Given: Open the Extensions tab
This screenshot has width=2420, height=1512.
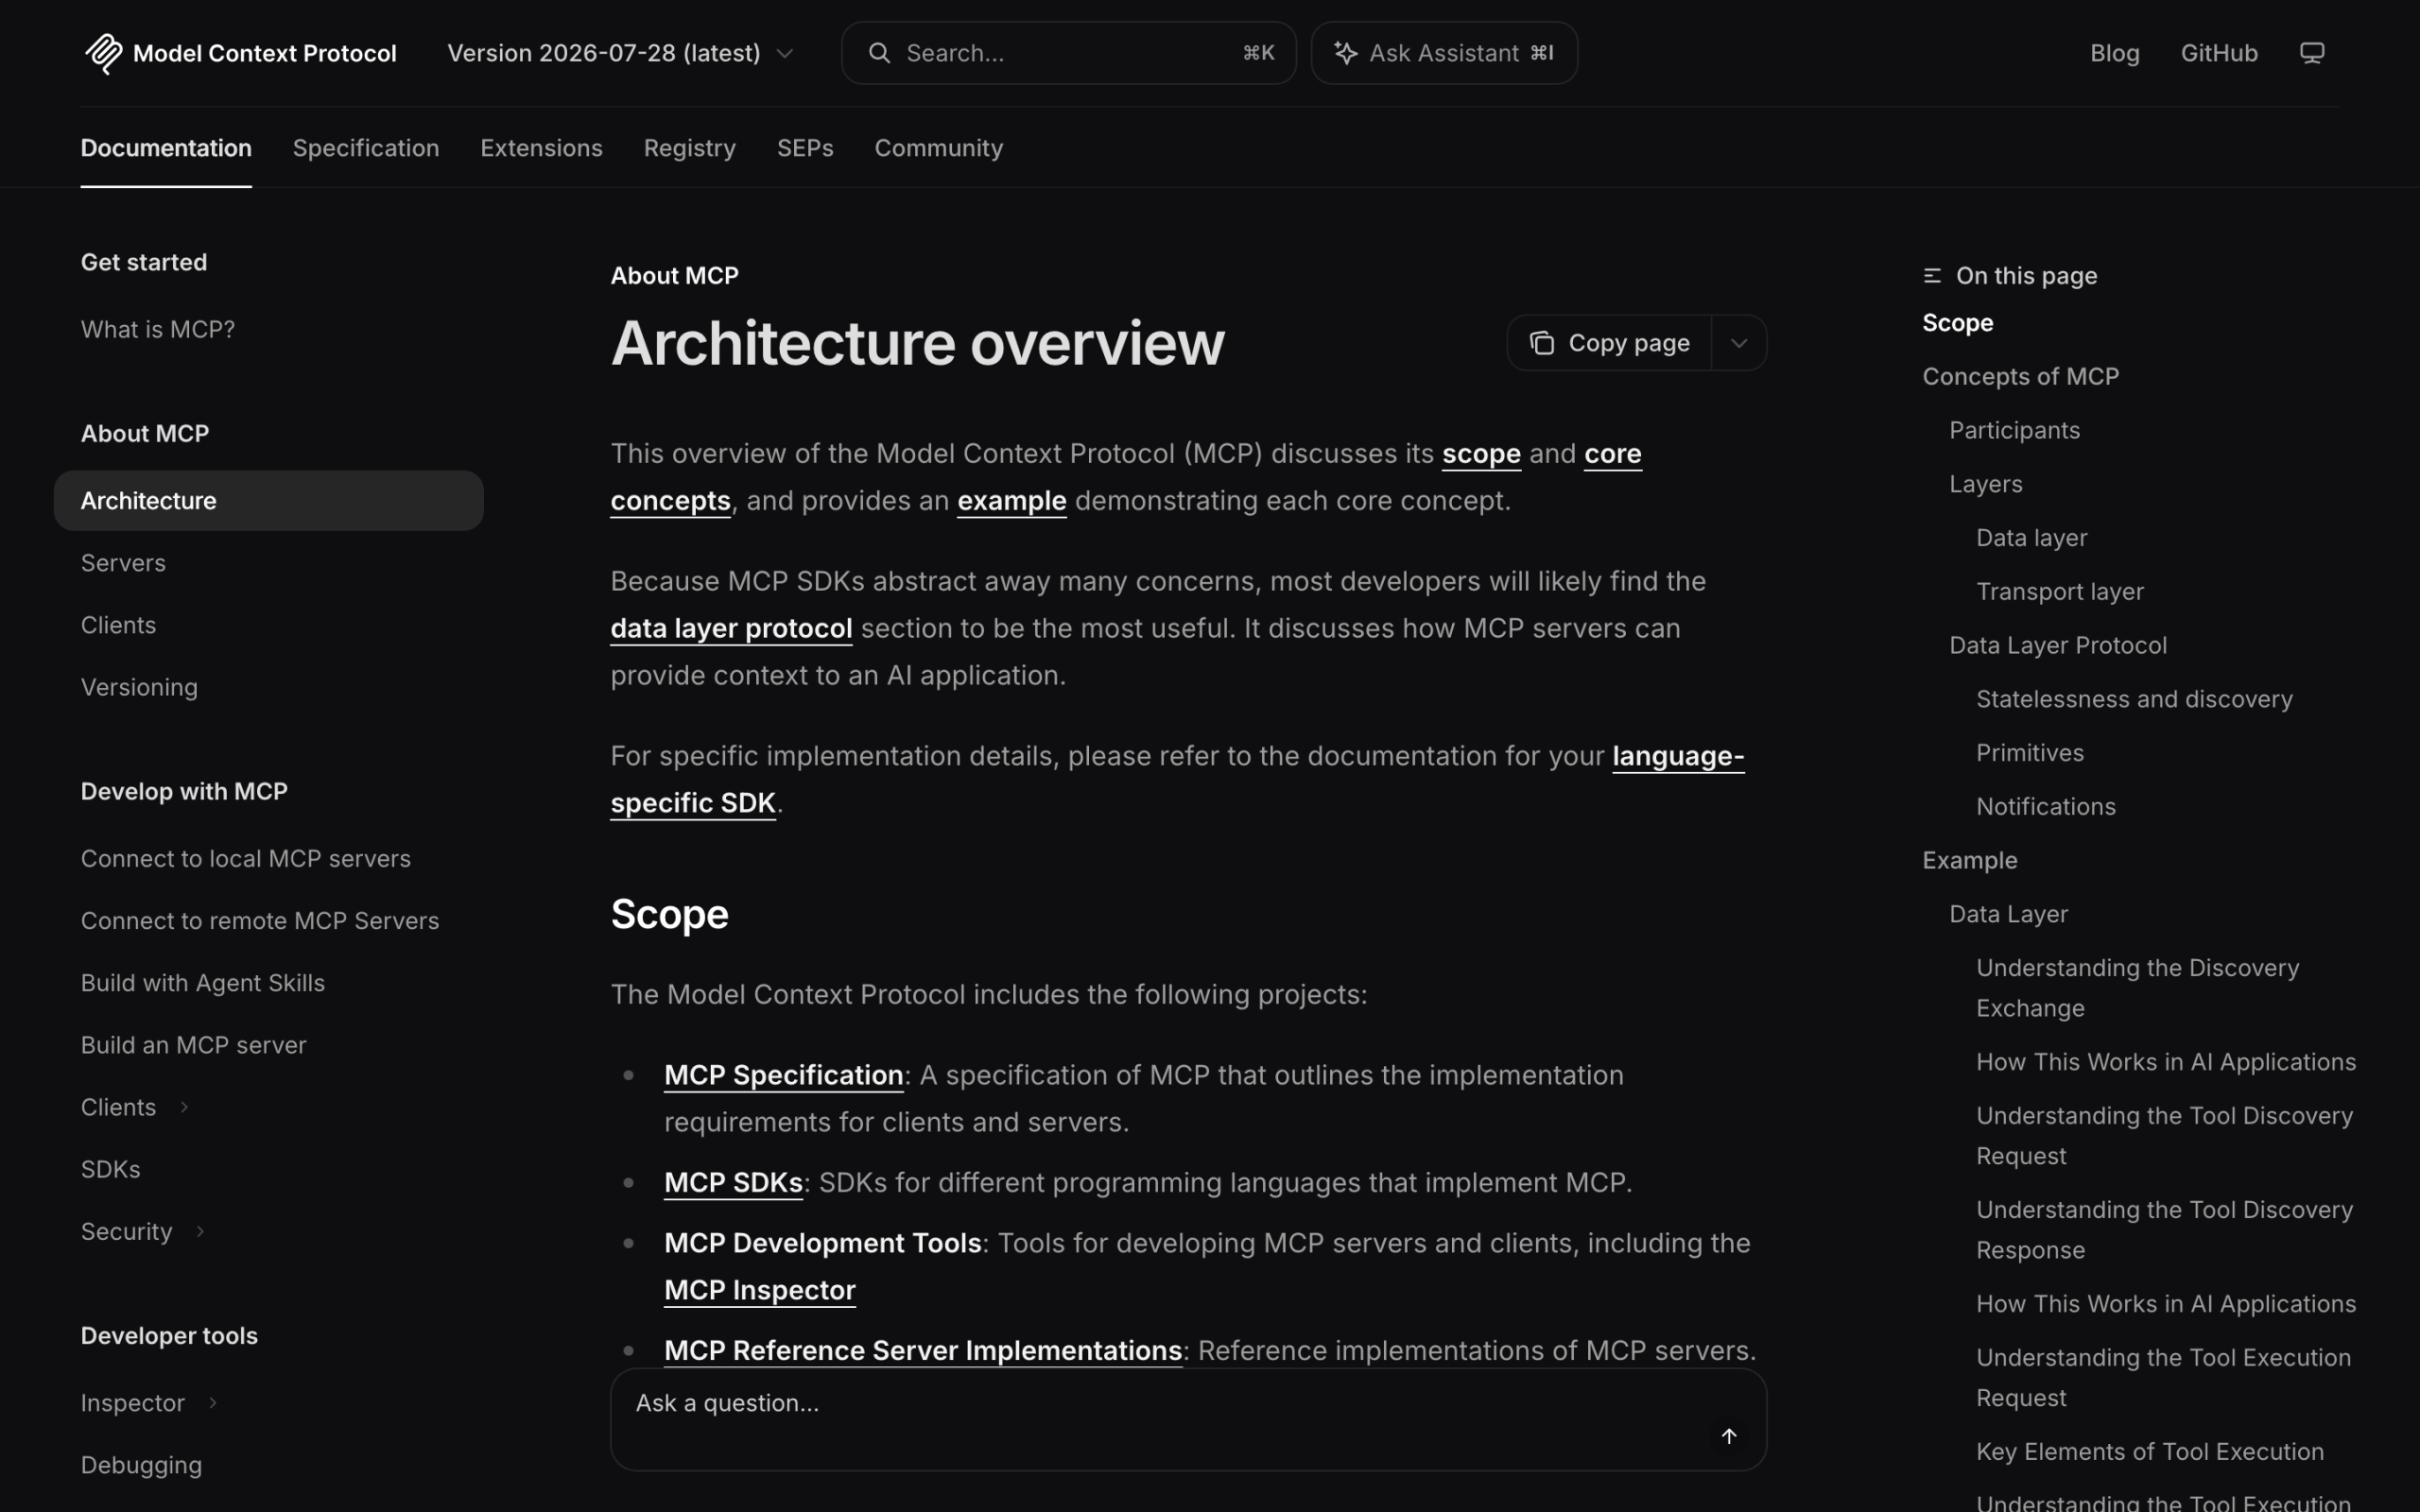Looking at the screenshot, I should pyautogui.click(x=541, y=148).
